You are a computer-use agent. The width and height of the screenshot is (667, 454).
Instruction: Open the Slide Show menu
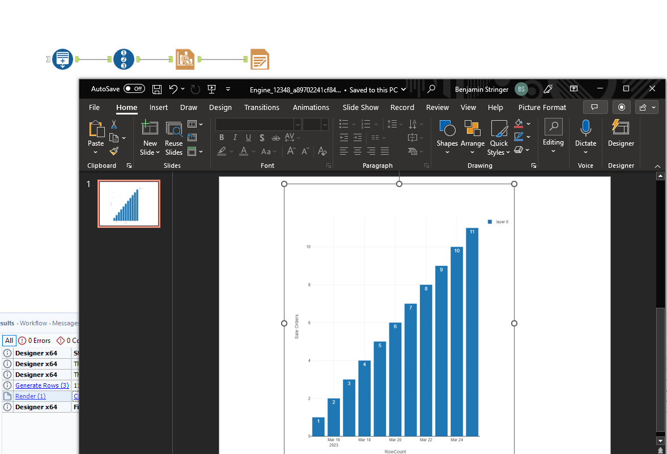coord(360,107)
